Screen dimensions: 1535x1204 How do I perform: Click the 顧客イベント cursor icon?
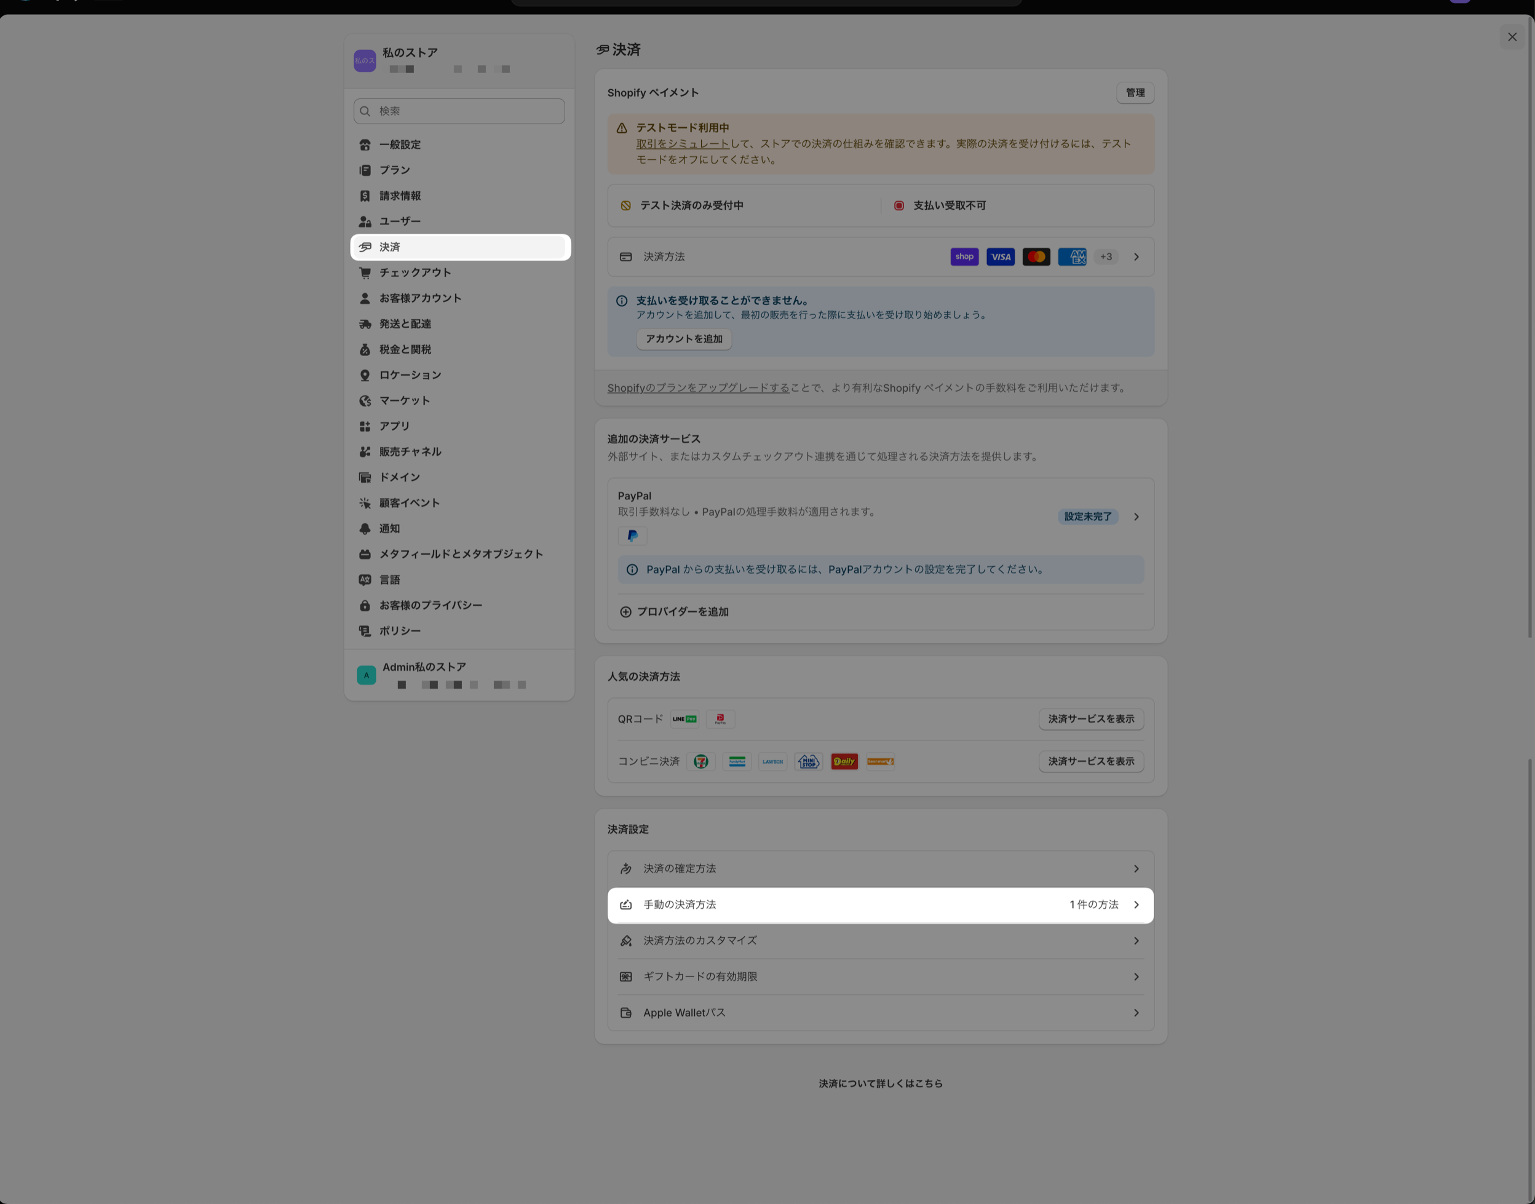[365, 504]
